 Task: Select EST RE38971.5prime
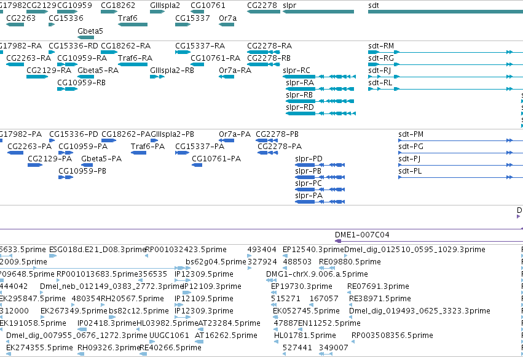[x=380, y=299]
